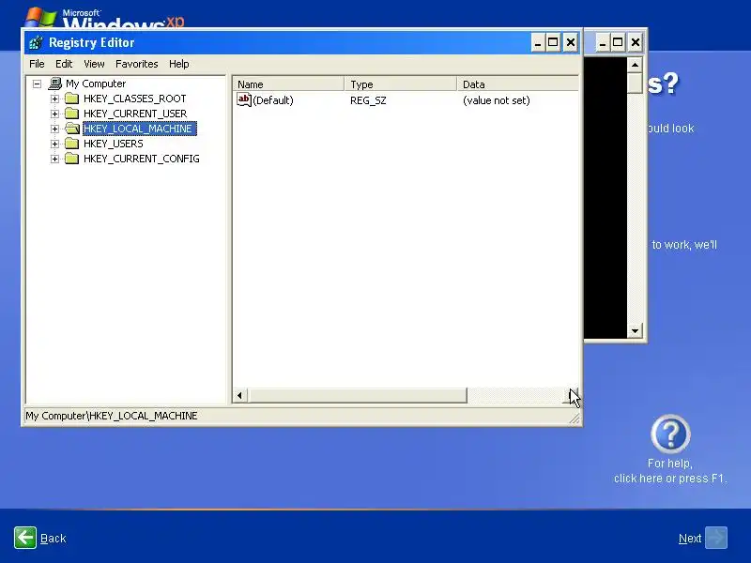751x563 pixels.
Task: Open the Edit menu
Action: click(x=64, y=64)
